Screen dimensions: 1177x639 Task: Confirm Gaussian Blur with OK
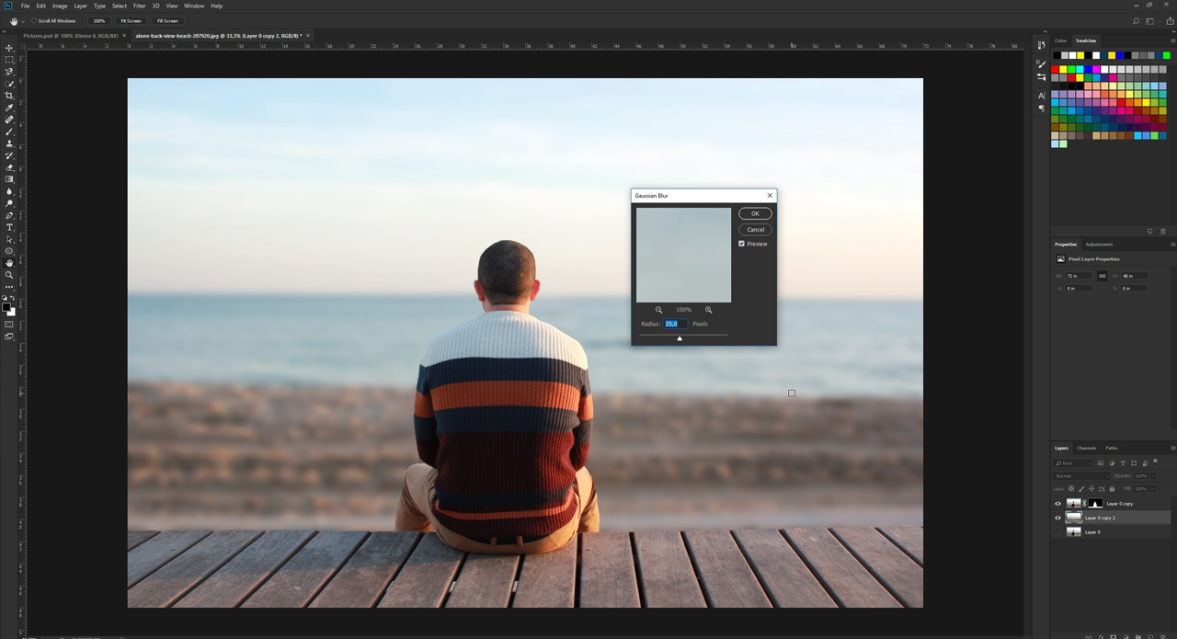click(755, 213)
